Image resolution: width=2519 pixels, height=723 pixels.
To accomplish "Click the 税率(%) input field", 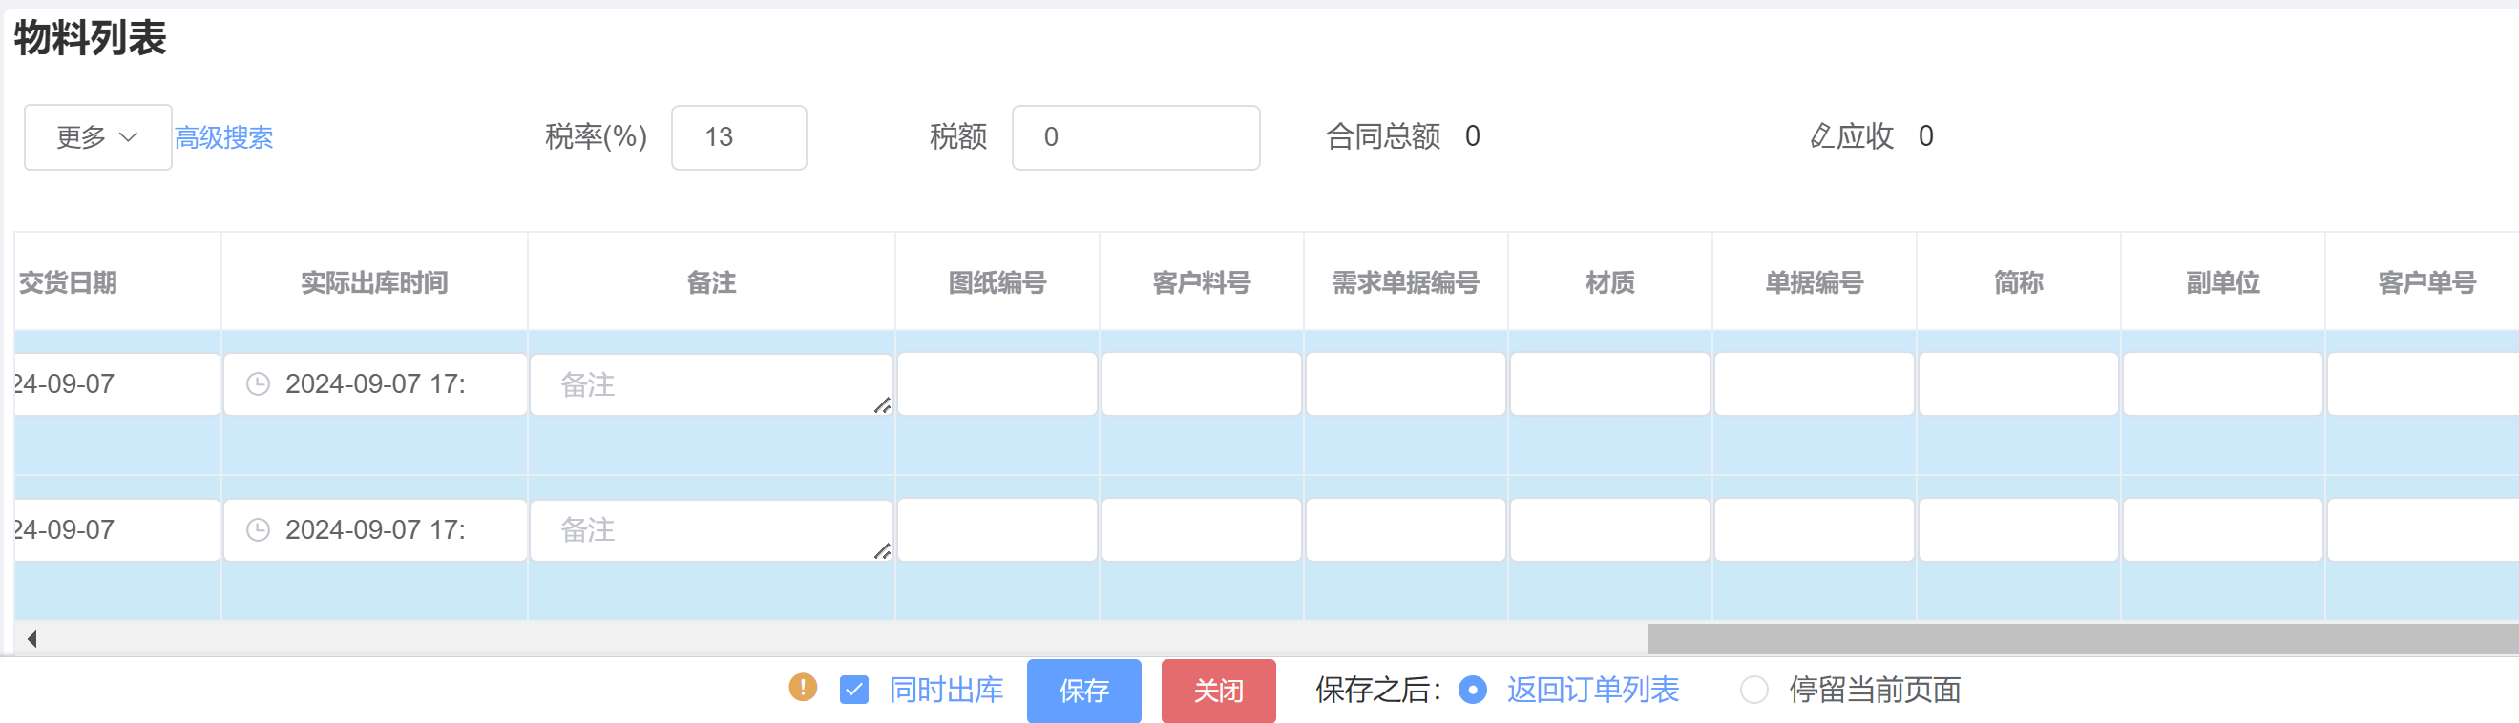I will pyautogui.click(x=739, y=136).
